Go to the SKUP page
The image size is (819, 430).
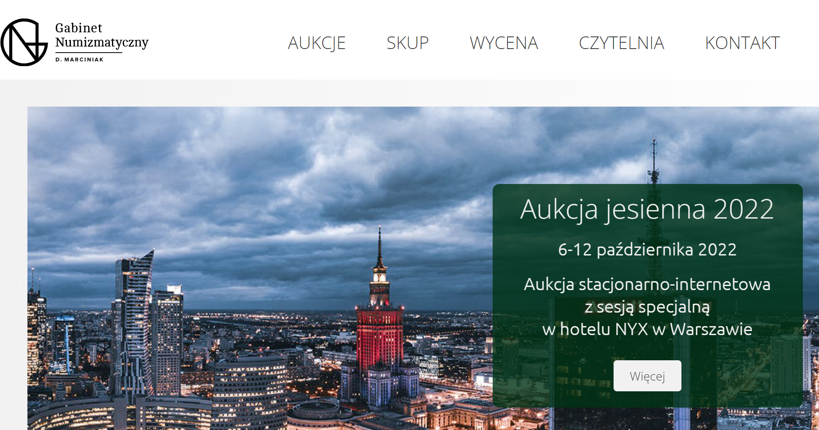(x=408, y=43)
